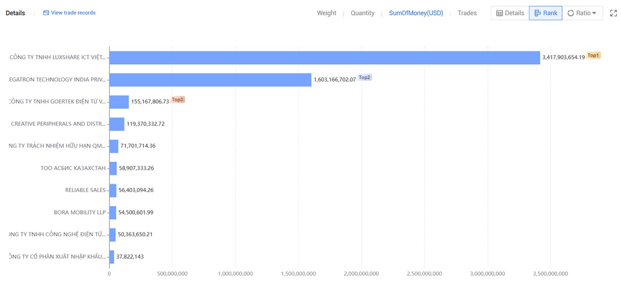Click the 37,822,143 value bar
This screenshot has height=283, width=621.
[112, 257]
